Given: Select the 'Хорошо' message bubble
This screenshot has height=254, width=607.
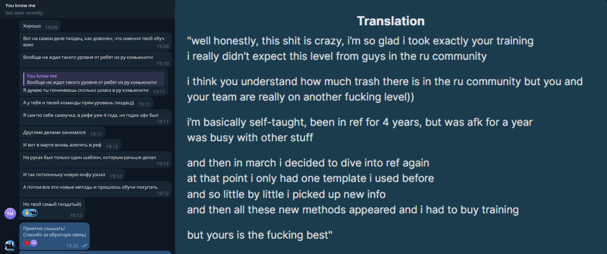Looking at the screenshot, I should [x=32, y=26].
